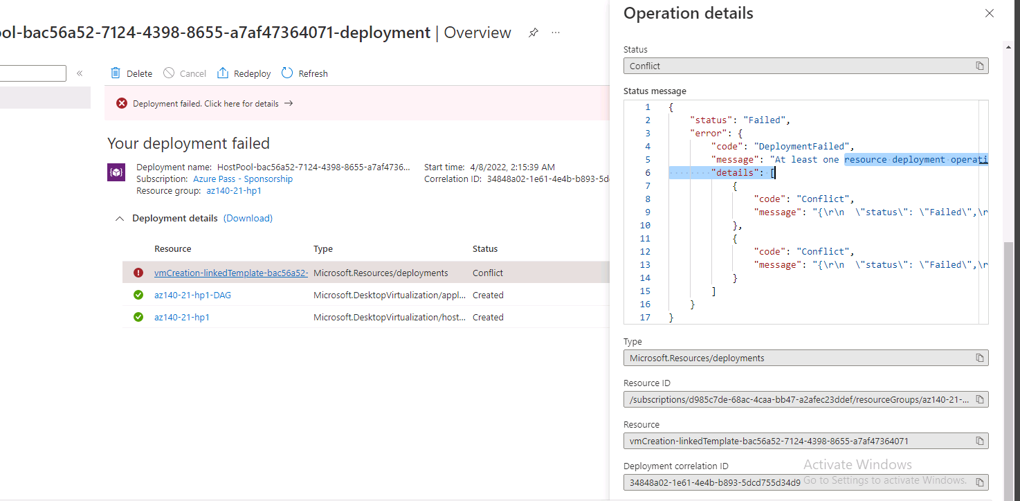Click the error icon beside vmCreation-linkedTemplate row
1020x501 pixels.
138,273
